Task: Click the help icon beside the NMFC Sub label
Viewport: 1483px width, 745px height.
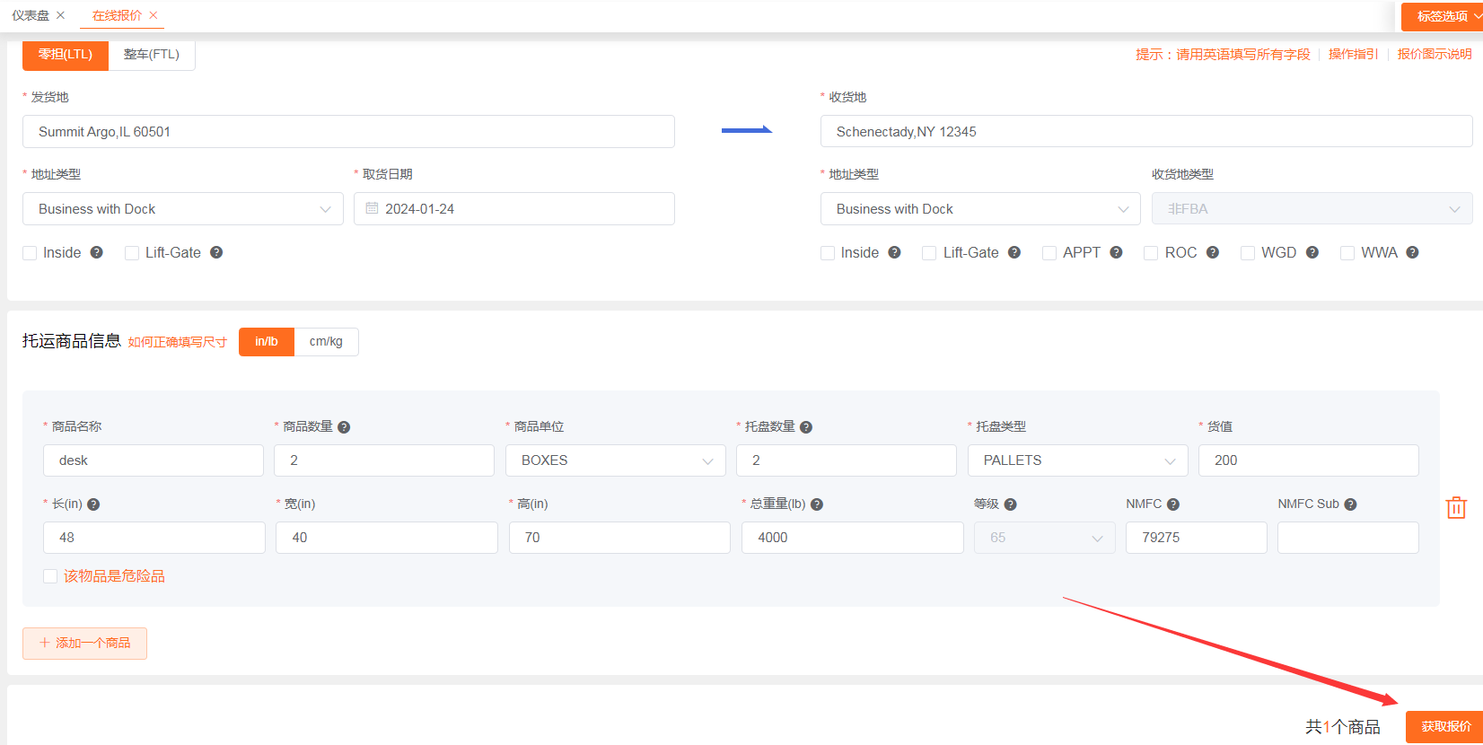Action: pyautogui.click(x=1350, y=504)
